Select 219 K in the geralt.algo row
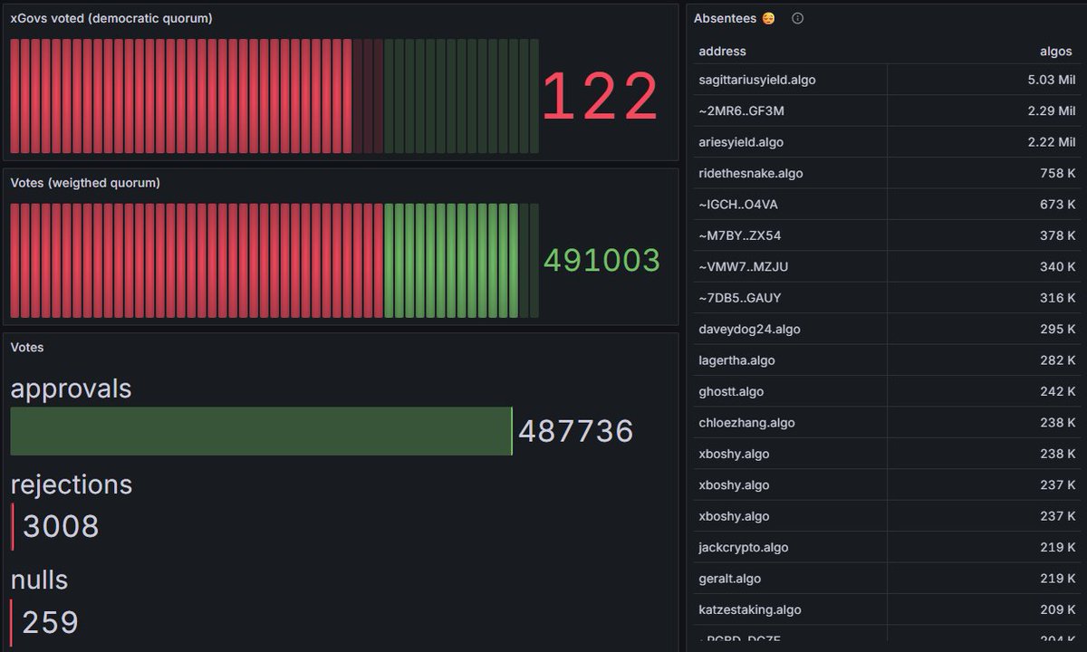 (985, 579)
